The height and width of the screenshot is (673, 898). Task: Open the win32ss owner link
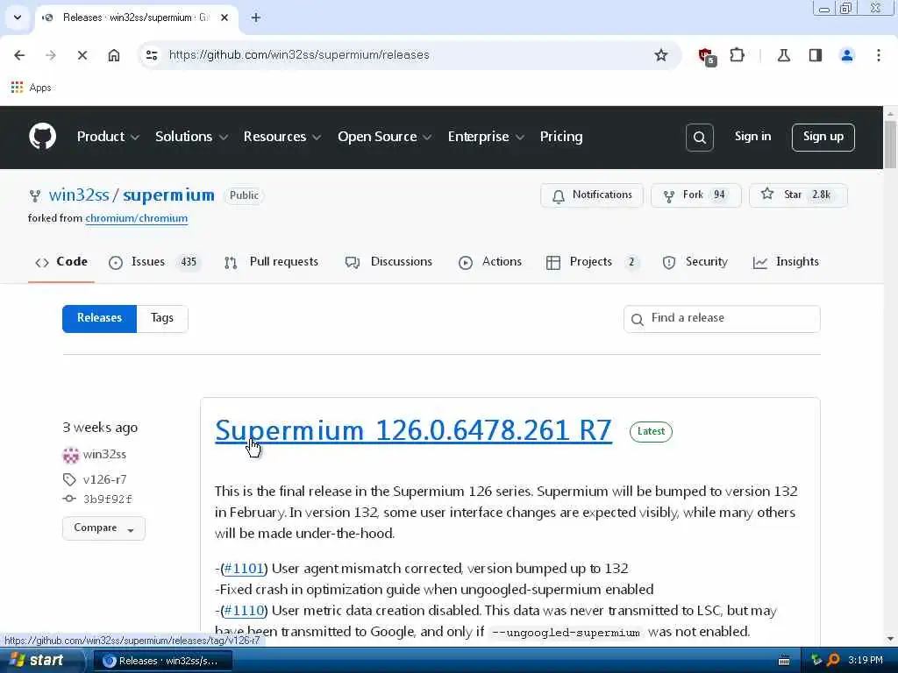pyautogui.click(x=79, y=195)
